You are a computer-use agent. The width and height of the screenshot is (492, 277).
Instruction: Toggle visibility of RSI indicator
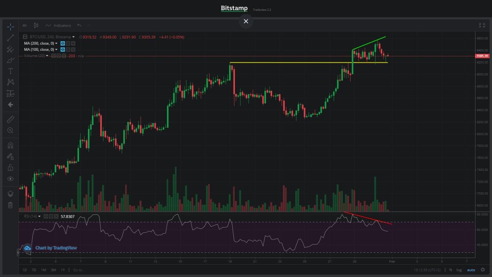[46, 216]
